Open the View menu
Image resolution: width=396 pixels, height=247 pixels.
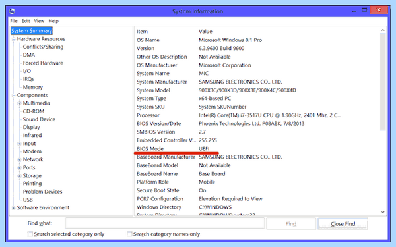tap(39, 21)
